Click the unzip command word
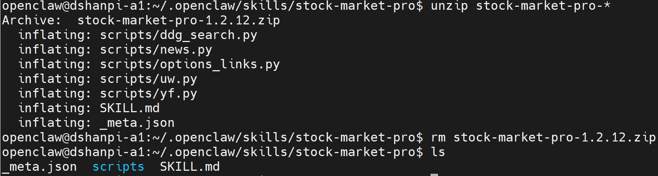This screenshot has width=658, height=176. 449,6
